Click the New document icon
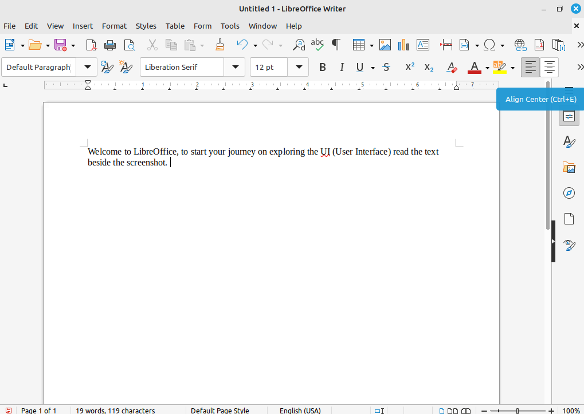 click(x=10, y=45)
